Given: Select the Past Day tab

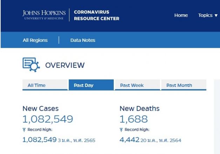Looking at the screenshot, I should point(83,85).
